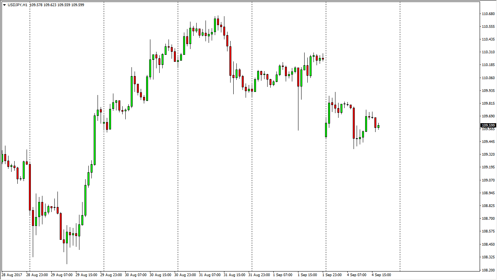Click the triangle arrow beside USDJPY,H1
Viewport: 497px width, 280px height.
tap(4, 5)
